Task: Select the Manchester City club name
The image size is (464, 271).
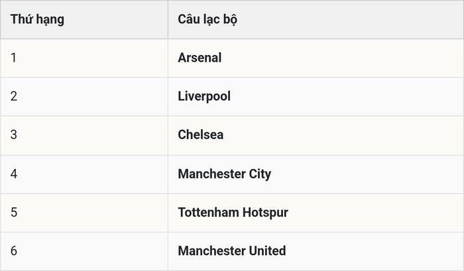Action: (x=224, y=174)
